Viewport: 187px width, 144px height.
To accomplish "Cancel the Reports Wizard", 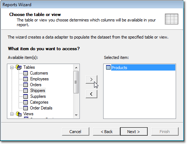I will tap(75, 132).
